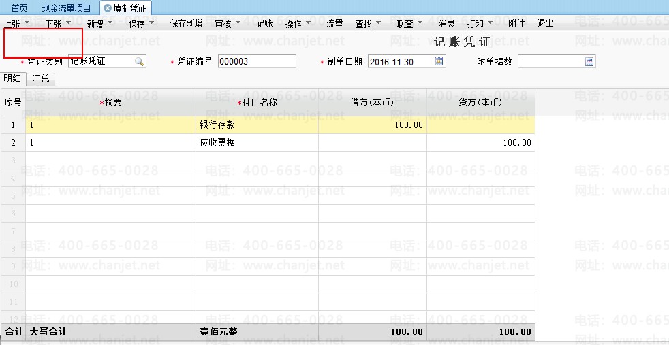Switch to the 汇总 tab

click(41, 79)
